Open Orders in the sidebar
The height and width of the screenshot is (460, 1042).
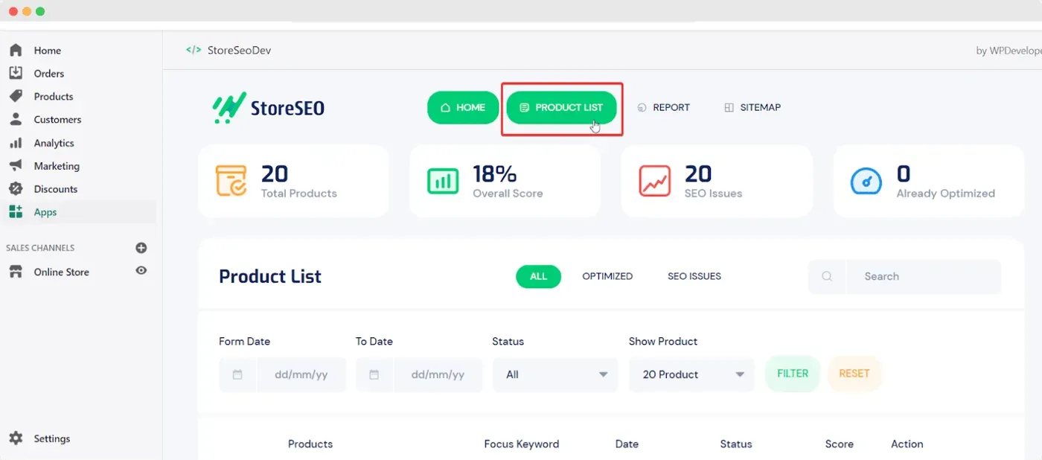(x=49, y=73)
